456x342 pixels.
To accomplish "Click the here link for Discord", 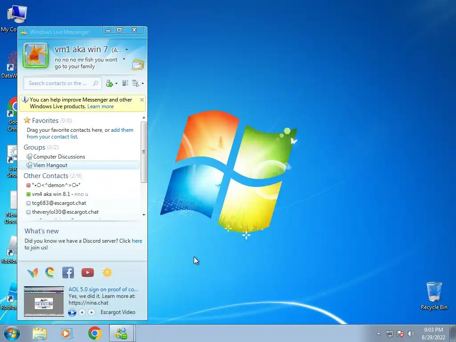I will [x=137, y=241].
